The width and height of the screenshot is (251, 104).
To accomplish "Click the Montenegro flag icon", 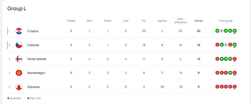I will coord(19,73).
